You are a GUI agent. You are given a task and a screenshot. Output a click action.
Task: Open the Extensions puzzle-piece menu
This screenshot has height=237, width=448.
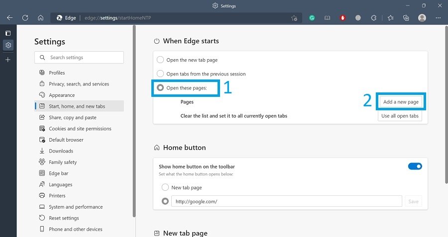pyautogui.click(x=374, y=18)
